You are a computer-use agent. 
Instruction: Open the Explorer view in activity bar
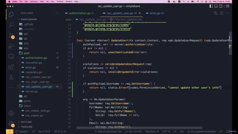pos(11,15)
